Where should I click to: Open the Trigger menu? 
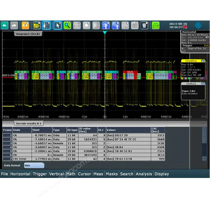(40, 174)
